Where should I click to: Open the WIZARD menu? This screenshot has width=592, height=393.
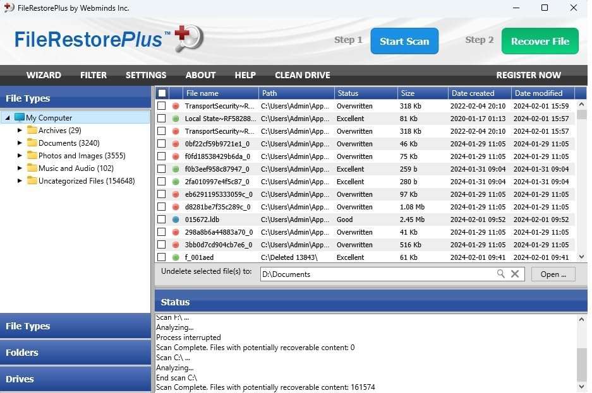[x=44, y=75]
